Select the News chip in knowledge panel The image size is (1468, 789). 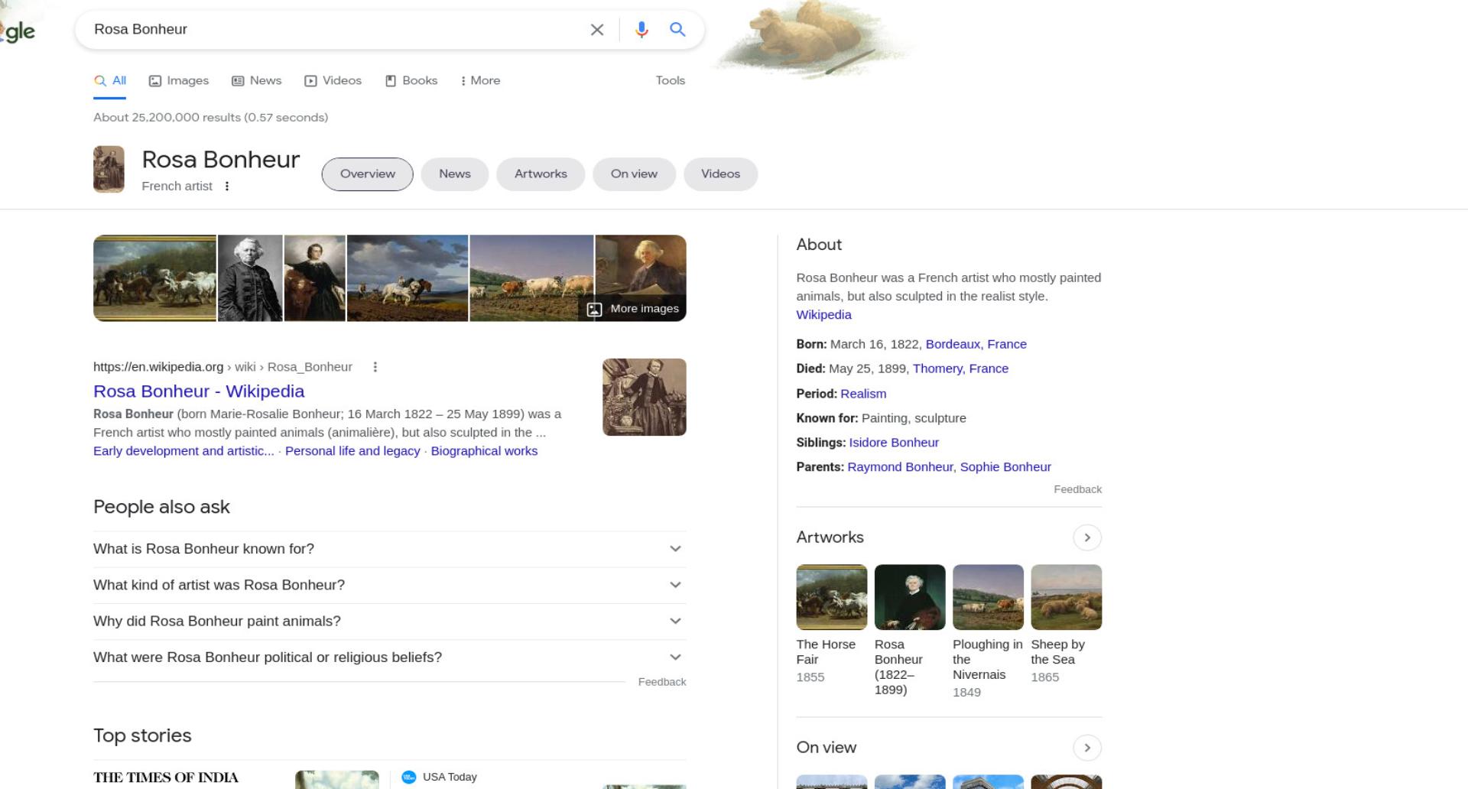455,174
